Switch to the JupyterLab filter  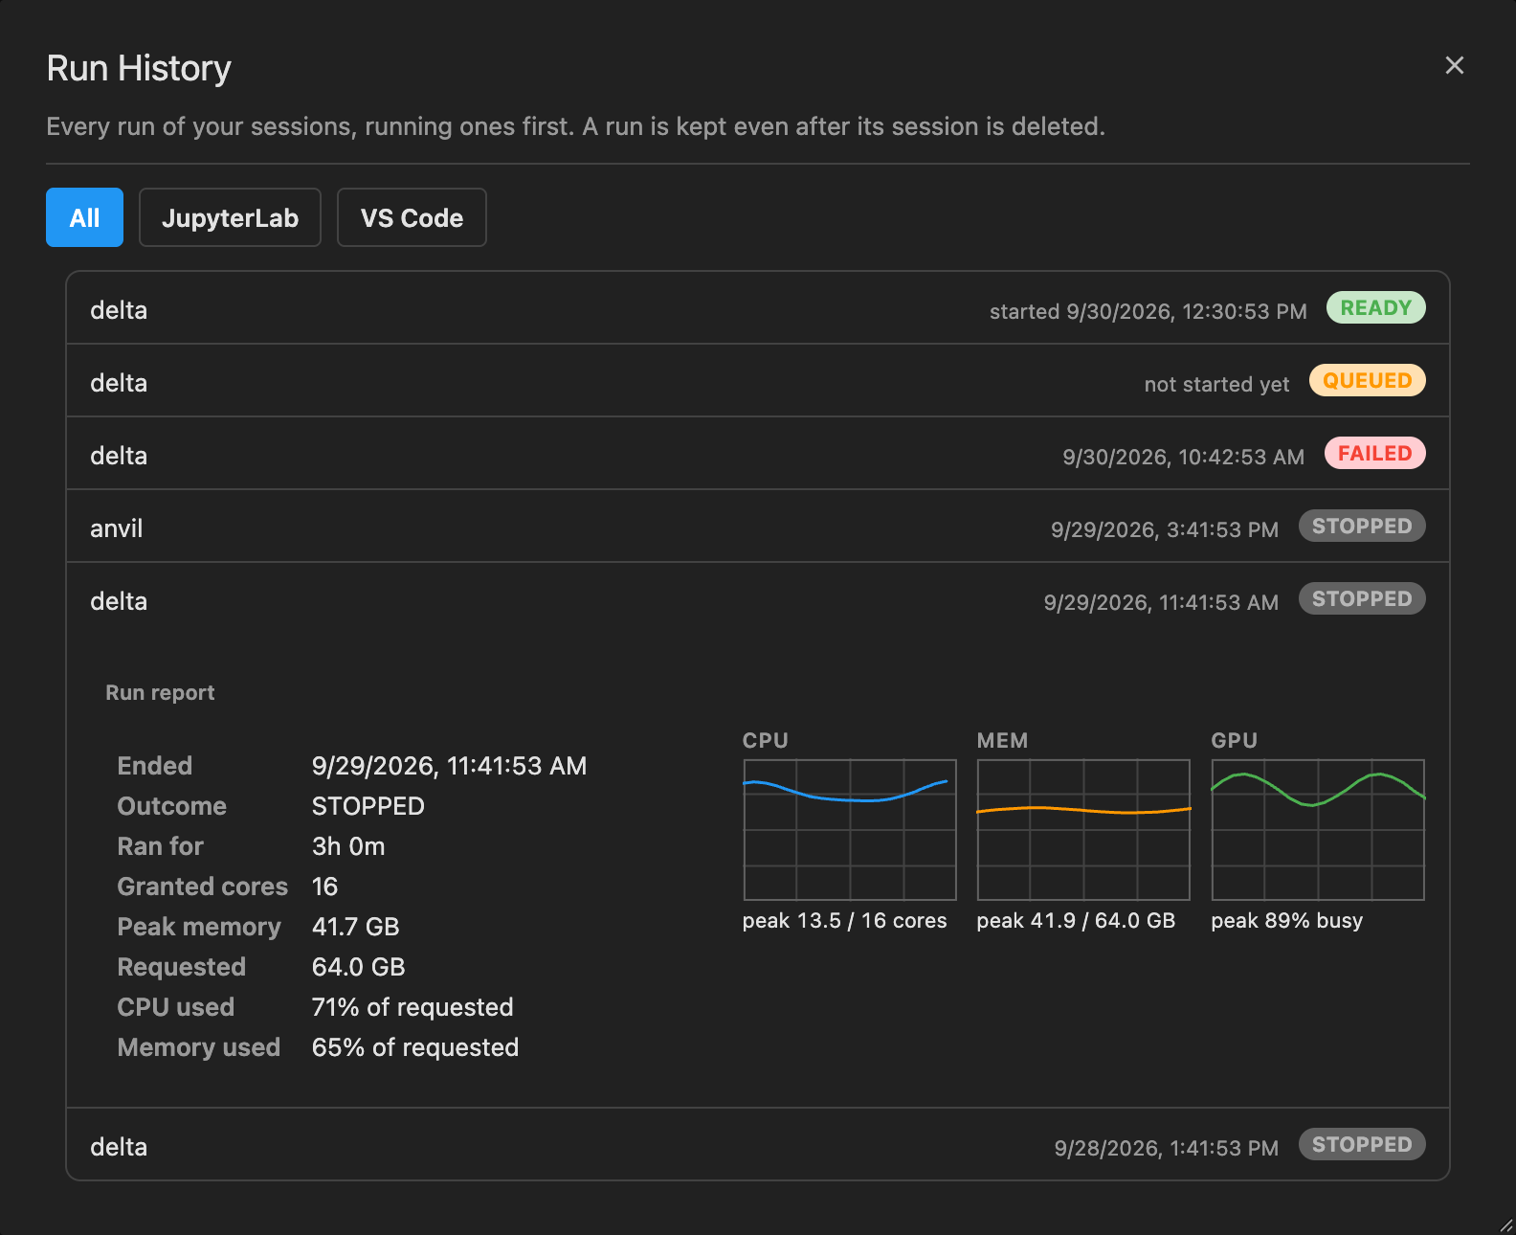230,217
